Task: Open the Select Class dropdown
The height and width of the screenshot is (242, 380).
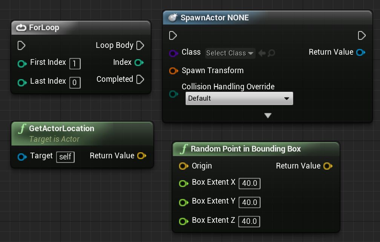Action: coord(230,53)
